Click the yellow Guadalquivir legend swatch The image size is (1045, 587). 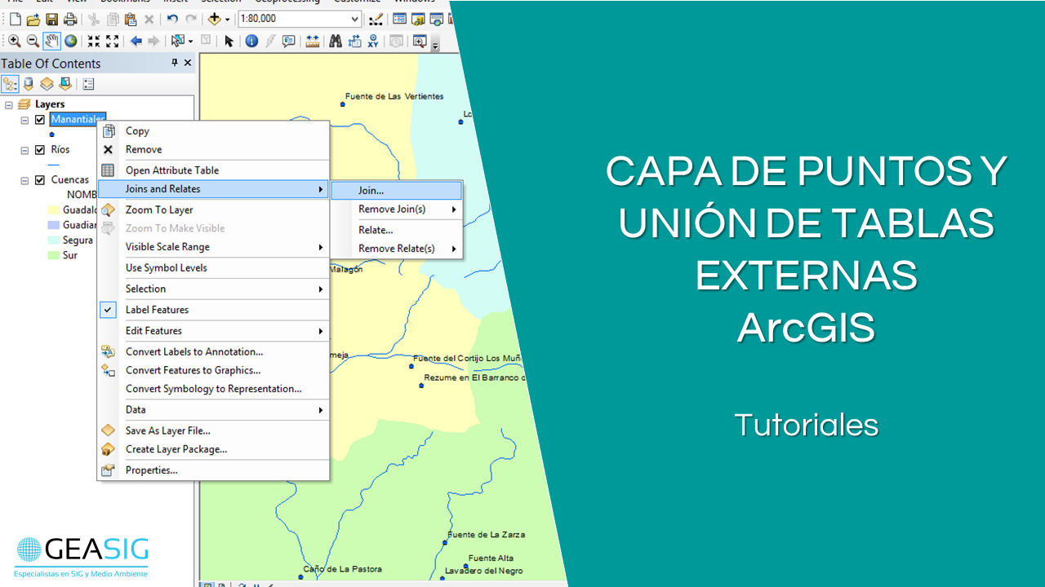point(56,210)
